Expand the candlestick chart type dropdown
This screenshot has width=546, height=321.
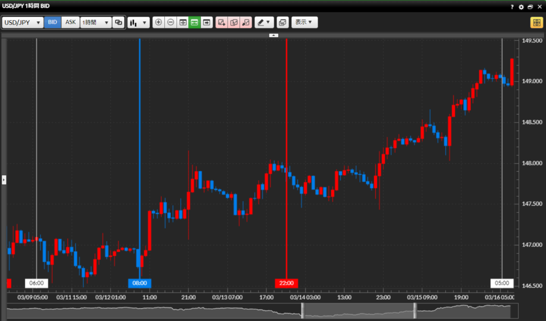tap(138, 22)
